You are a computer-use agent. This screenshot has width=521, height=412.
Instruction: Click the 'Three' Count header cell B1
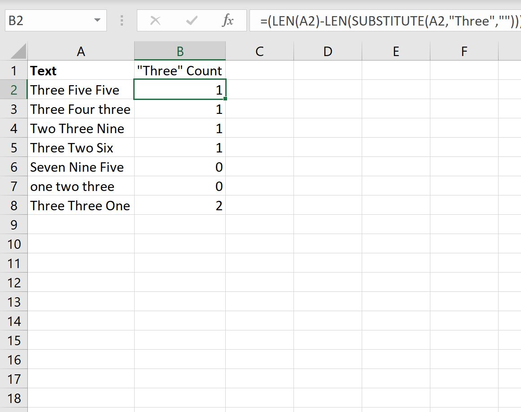pyautogui.click(x=180, y=70)
